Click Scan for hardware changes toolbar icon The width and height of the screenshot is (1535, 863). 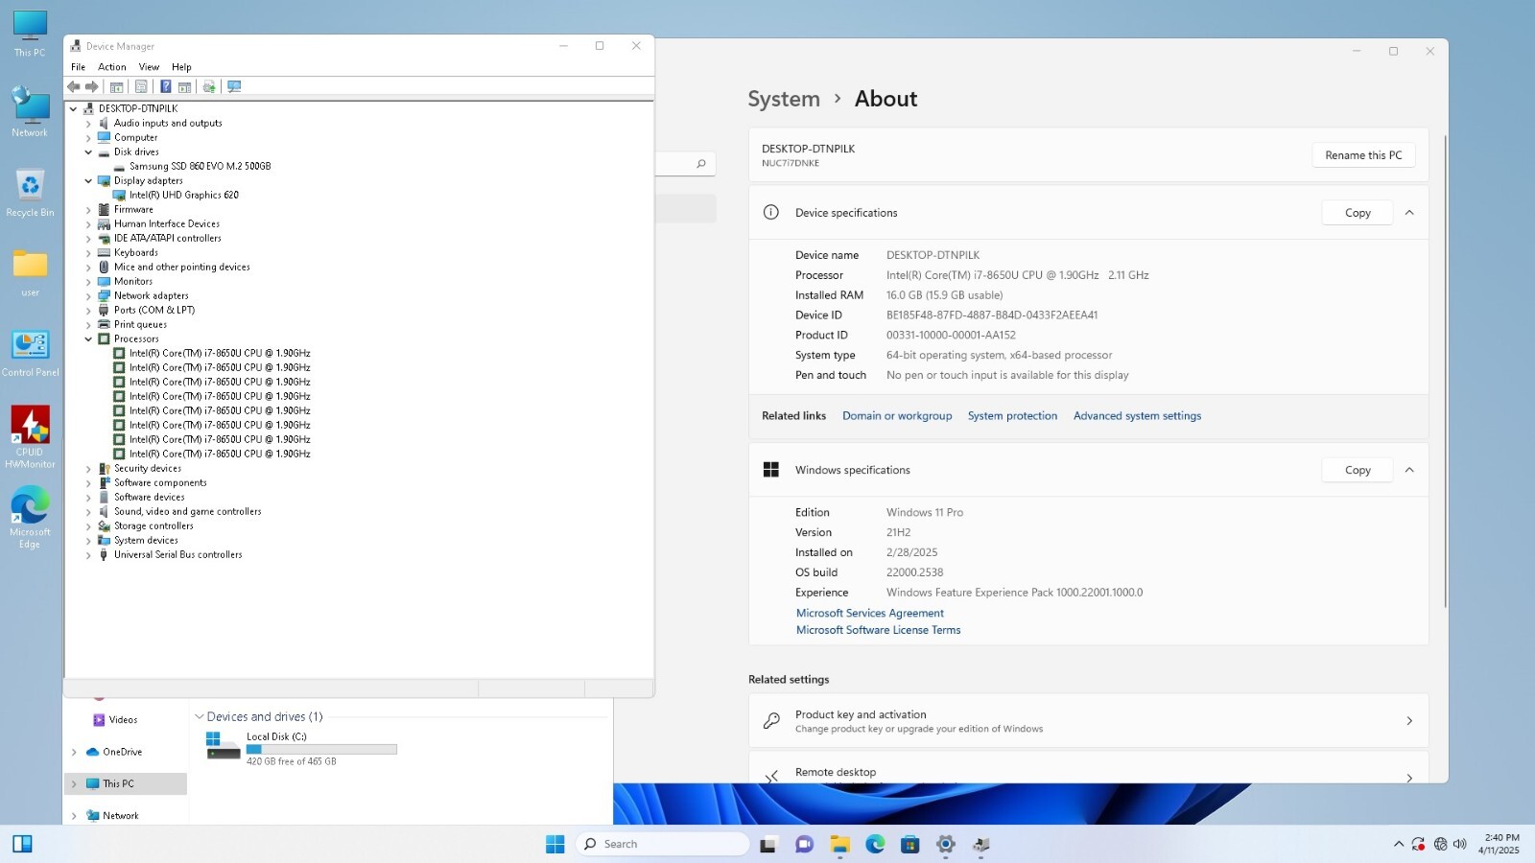click(x=234, y=86)
